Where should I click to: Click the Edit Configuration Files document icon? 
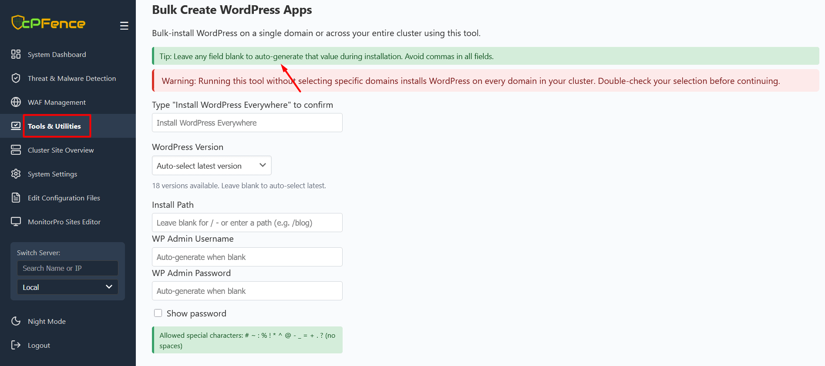click(16, 197)
